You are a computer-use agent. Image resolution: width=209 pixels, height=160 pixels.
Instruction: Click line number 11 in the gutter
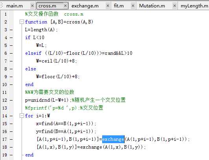coord(4,92)
